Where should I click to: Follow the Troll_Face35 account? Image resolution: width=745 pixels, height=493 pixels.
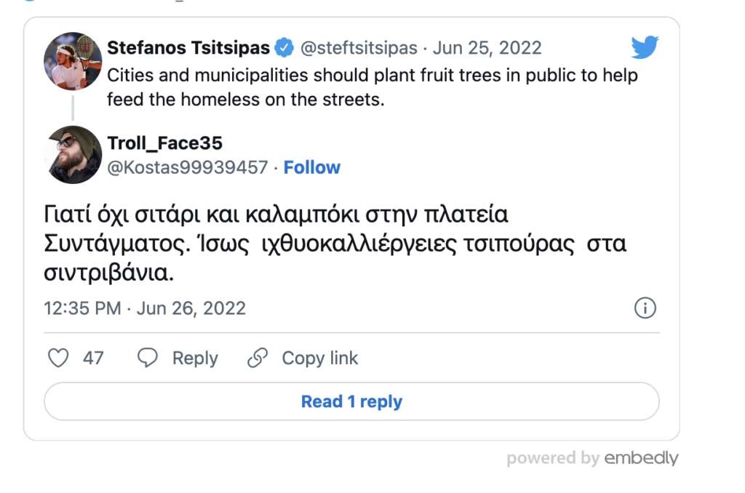312,167
